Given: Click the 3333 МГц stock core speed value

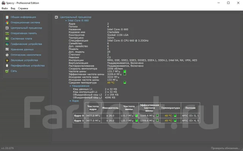Looking at the screenshot, I should (x=113, y=77).
